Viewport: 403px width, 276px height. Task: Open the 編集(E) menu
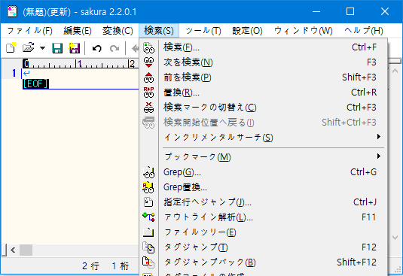tap(78, 31)
